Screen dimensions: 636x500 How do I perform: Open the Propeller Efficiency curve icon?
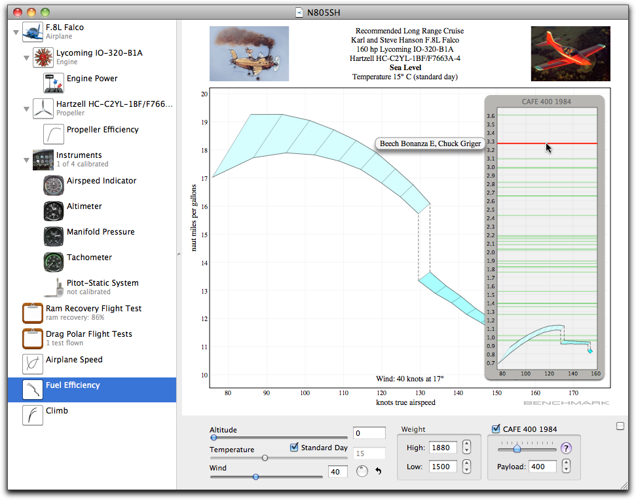(x=54, y=134)
